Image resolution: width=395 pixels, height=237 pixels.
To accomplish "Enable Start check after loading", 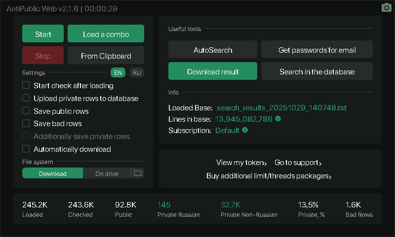I will [26, 85].
